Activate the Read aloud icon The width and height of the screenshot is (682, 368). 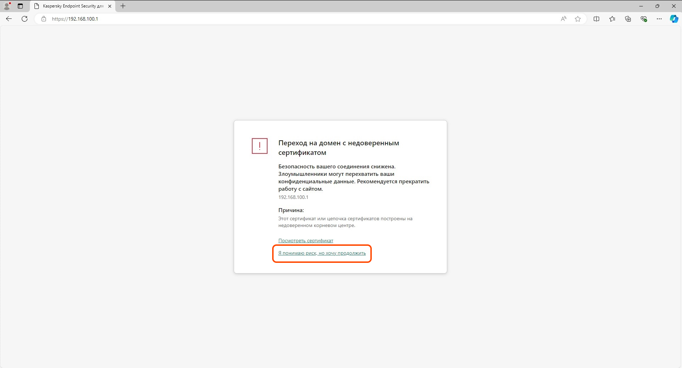(x=564, y=19)
